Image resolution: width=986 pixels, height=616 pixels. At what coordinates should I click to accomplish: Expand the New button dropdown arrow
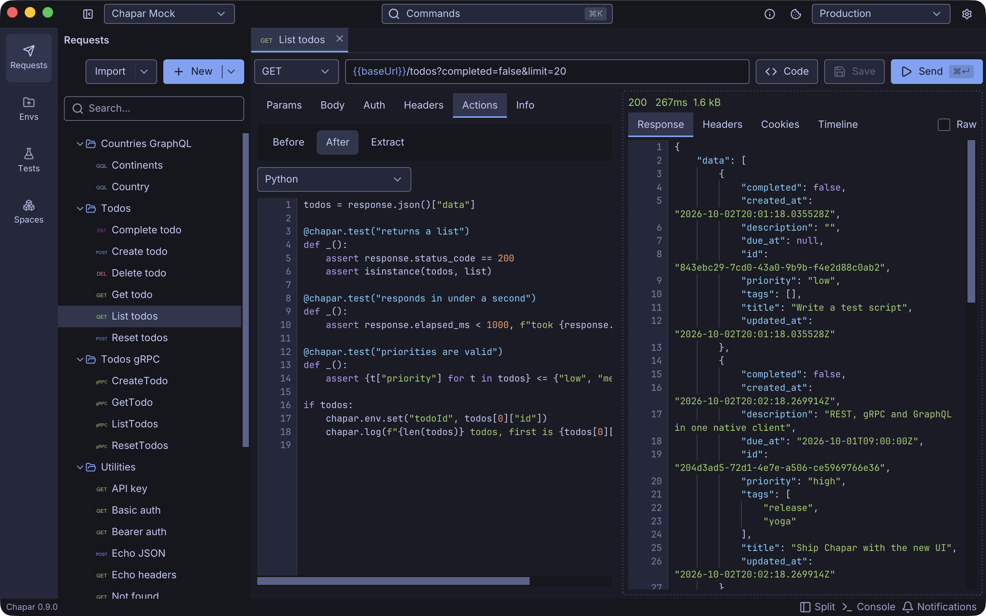click(x=231, y=71)
